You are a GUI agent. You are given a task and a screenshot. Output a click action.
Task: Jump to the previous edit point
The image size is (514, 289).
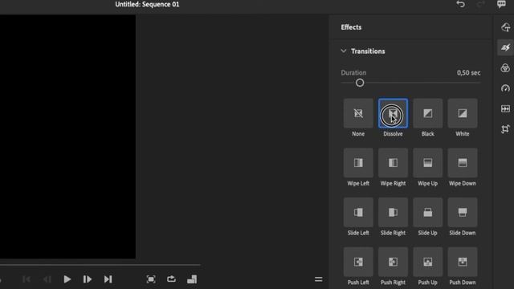click(27, 279)
